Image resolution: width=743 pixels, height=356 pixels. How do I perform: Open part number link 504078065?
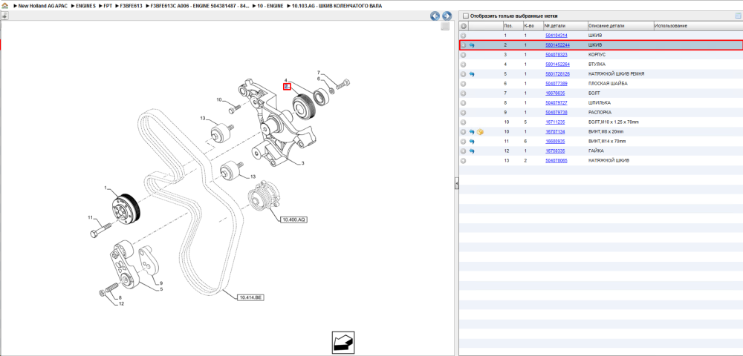coord(557,161)
